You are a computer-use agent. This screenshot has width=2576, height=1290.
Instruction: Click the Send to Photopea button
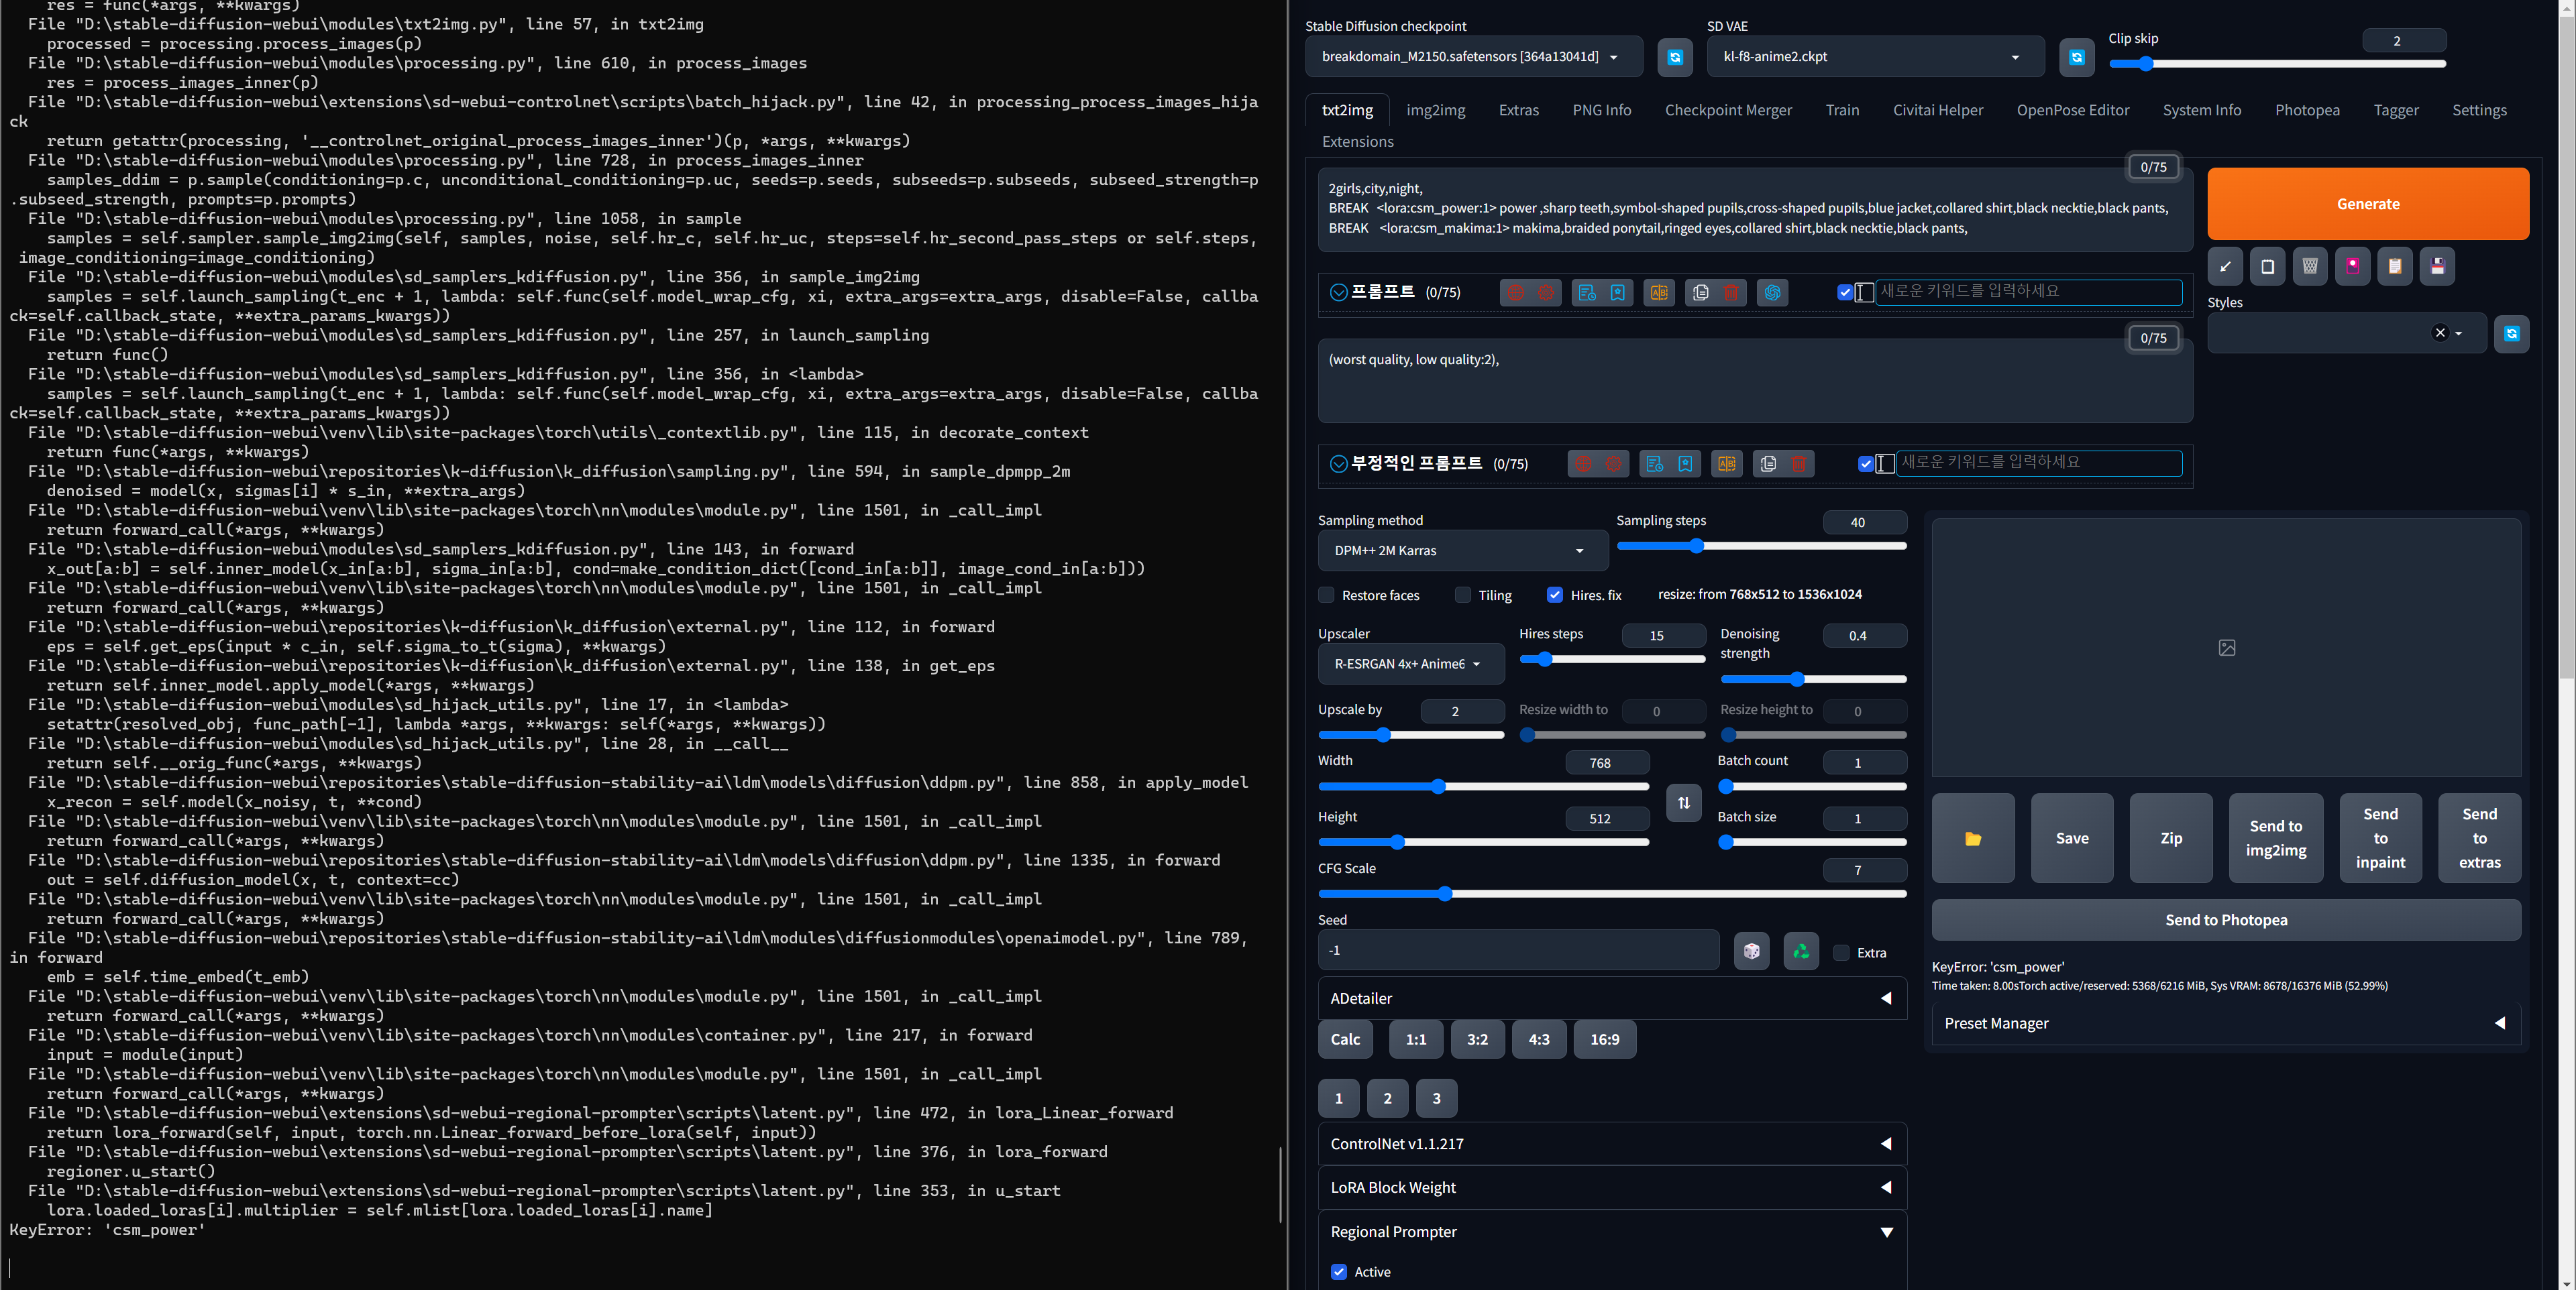tap(2225, 919)
